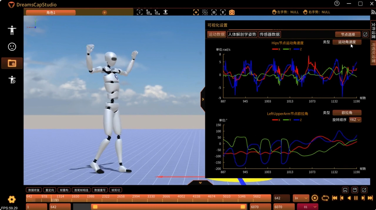Click the timeline ruler at frame 2994
The height and width of the screenshot is (210, 376).
tap(136, 196)
